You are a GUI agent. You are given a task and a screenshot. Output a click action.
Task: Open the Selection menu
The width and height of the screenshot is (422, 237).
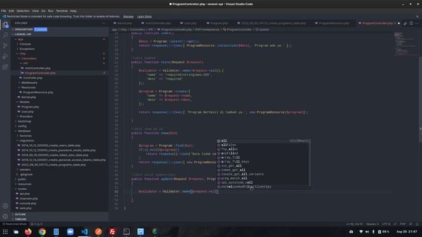point(23,11)
